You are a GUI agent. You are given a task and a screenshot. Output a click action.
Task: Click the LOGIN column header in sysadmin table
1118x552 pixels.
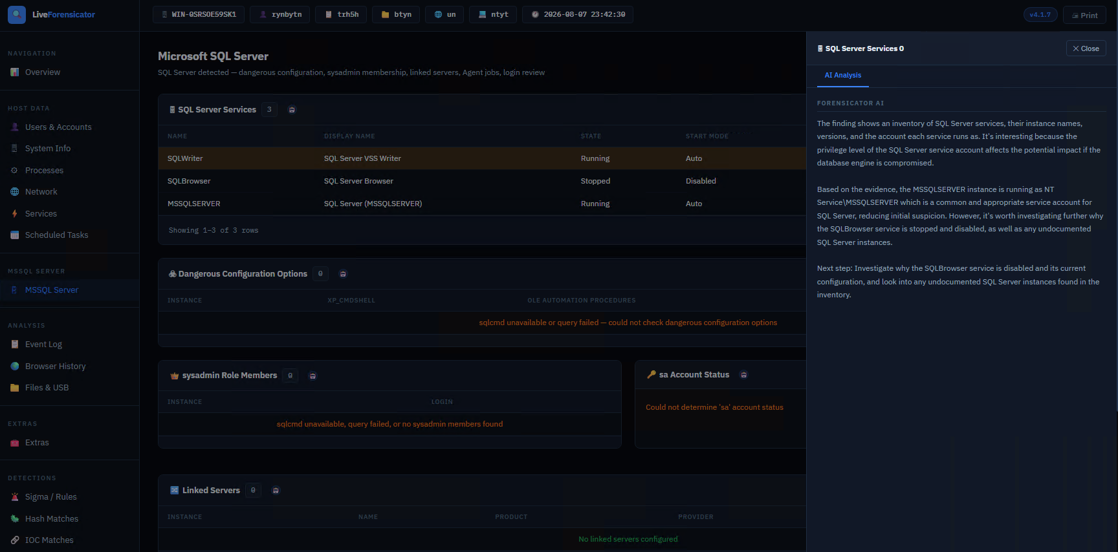click(x=442, y=402)
